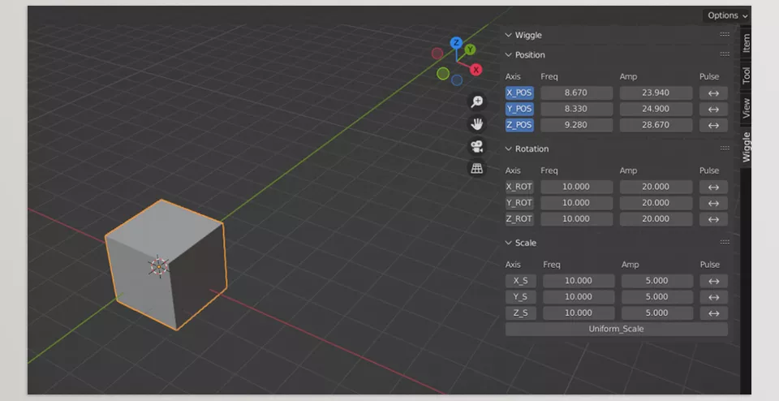Click the negative Y gizmo circle
The image size is (779, 401).
[x=443, y=74]
